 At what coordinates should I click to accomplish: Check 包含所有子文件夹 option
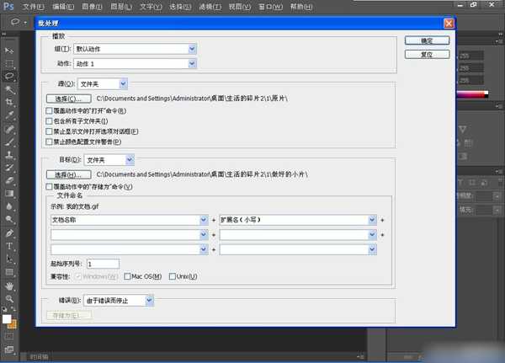click(47, 121)
